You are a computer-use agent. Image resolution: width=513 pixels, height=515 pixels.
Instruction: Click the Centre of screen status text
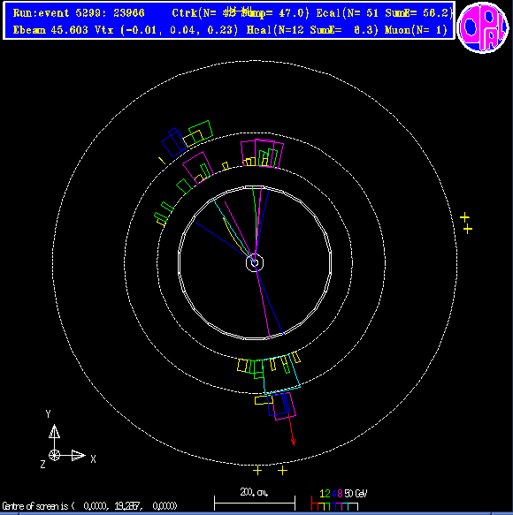coord(89,506)
